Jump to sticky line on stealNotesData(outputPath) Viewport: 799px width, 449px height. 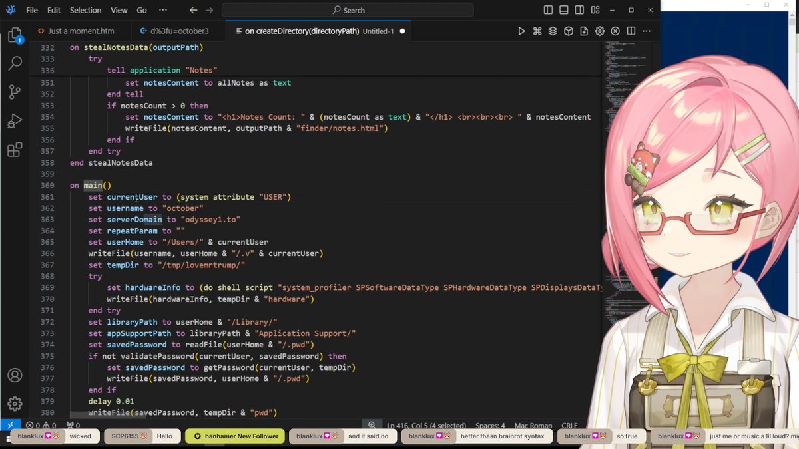136,47
